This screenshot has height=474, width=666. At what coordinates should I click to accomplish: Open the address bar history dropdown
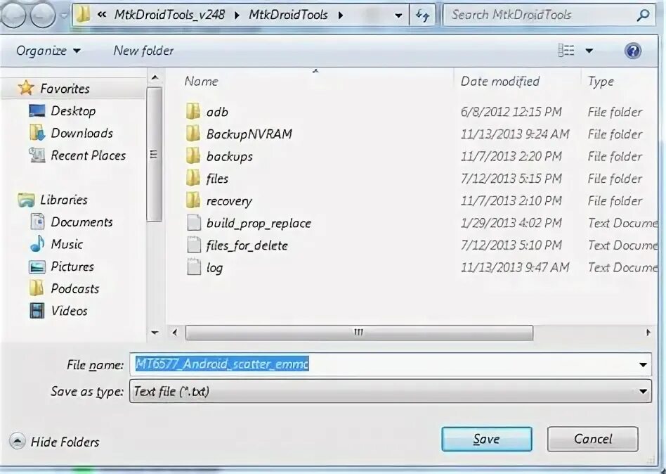point(398,15)
